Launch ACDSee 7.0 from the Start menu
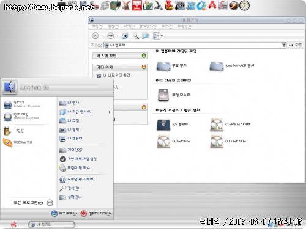Image resolution: width=306 pixels, height=229 pixels. click(18, 142)
